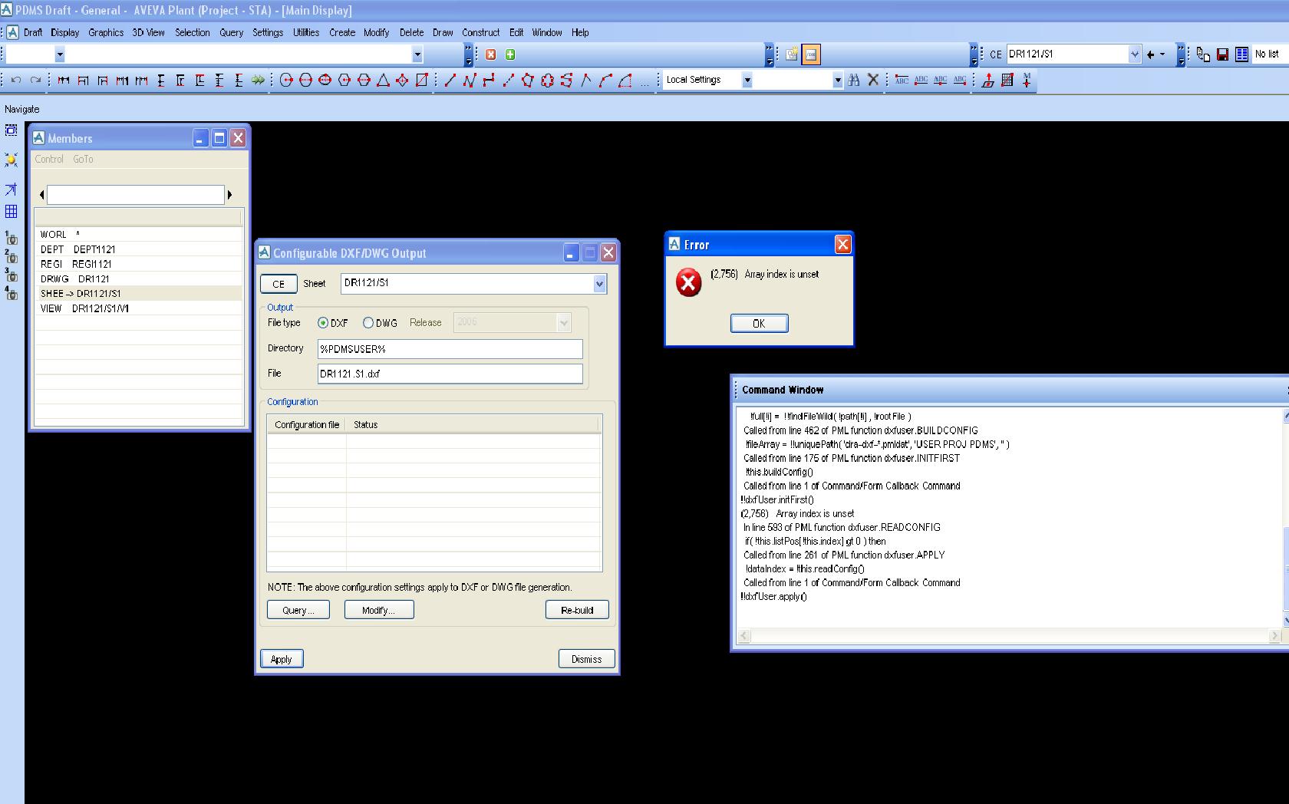
Task: Click the dashed-frame icon at the top of the left sidebar
Action: click(11, 130)
